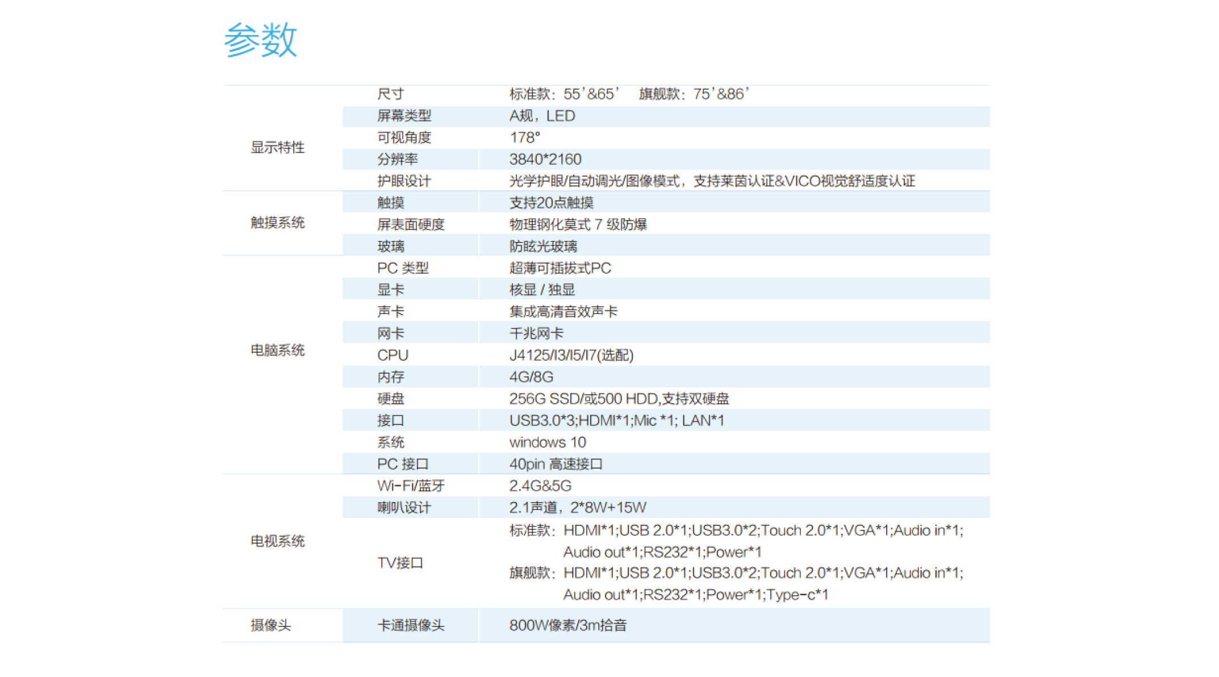This screenshot has height=677, width=1219.
Task: Click the 40pin 高速接口 value
Action: [x=556, y=464]
